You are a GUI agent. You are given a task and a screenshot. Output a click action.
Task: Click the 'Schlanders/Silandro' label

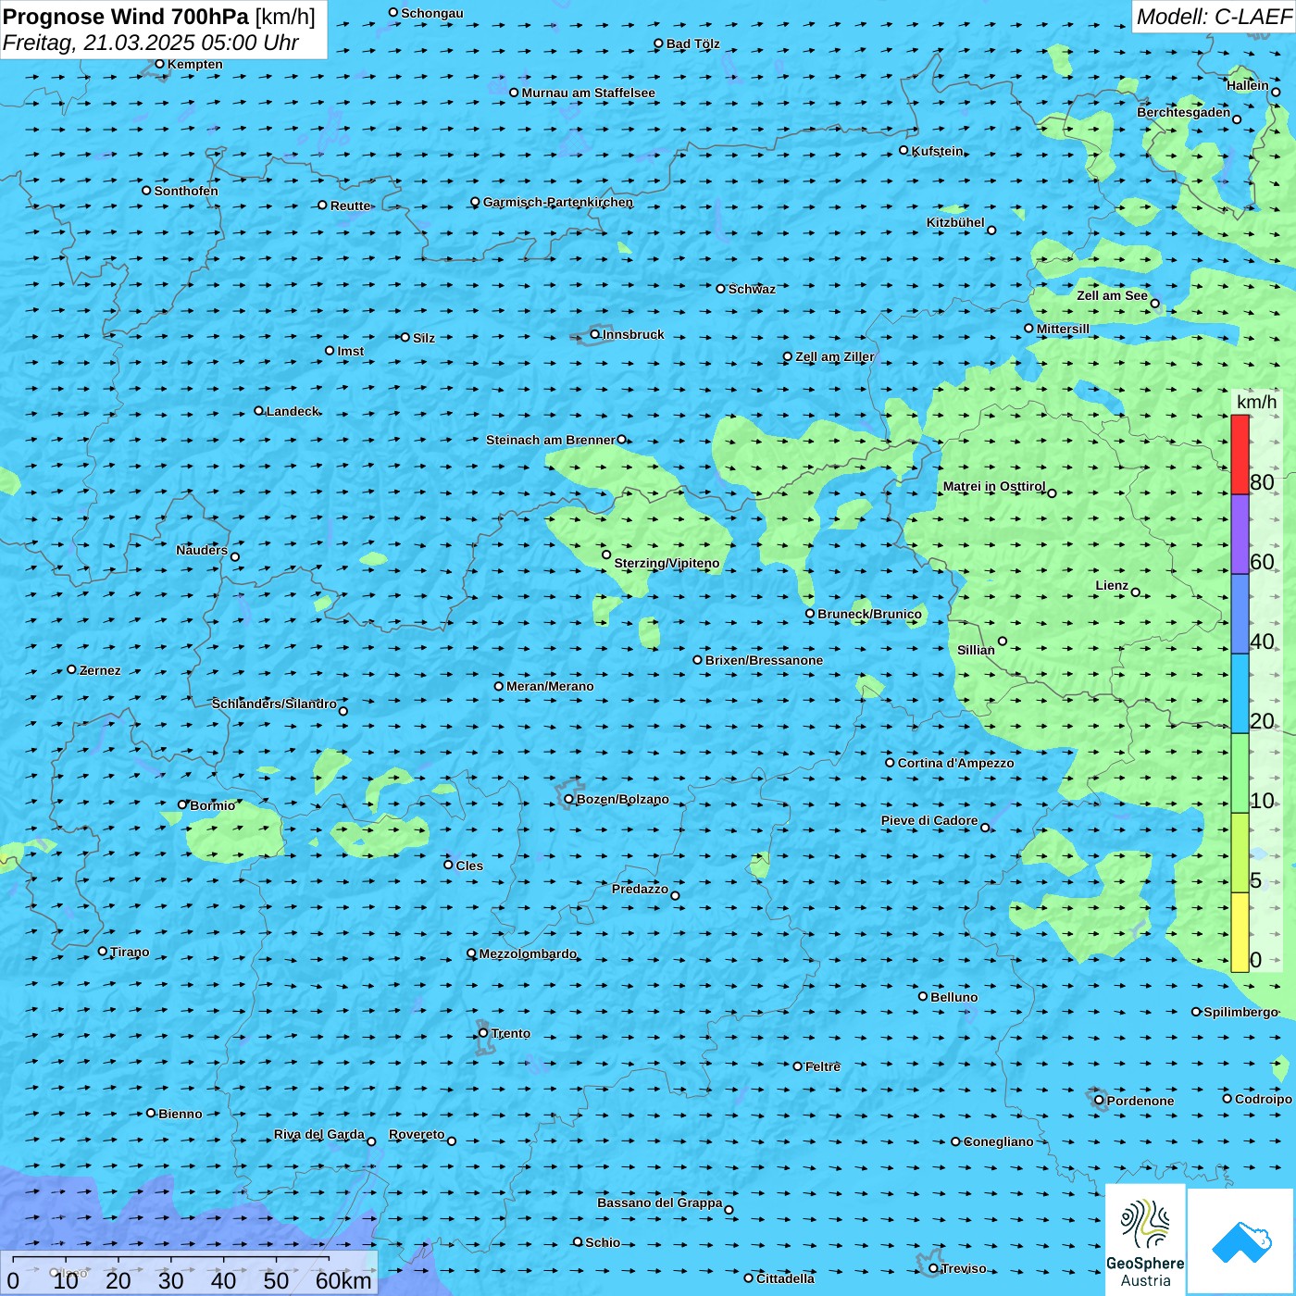click(x=274, y=704)
